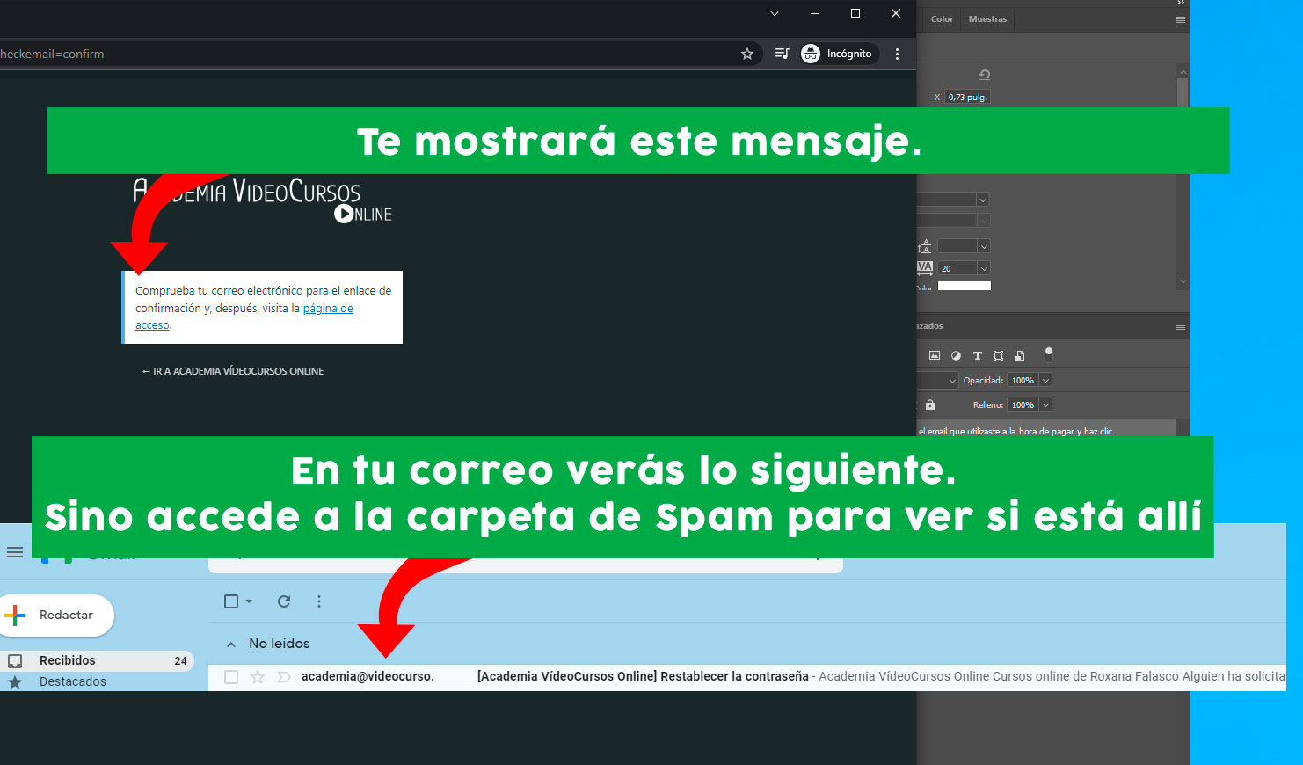Open the Color panel flyout menu
Viewport: 1303px width, 765px height.
tap(1181, 19)
